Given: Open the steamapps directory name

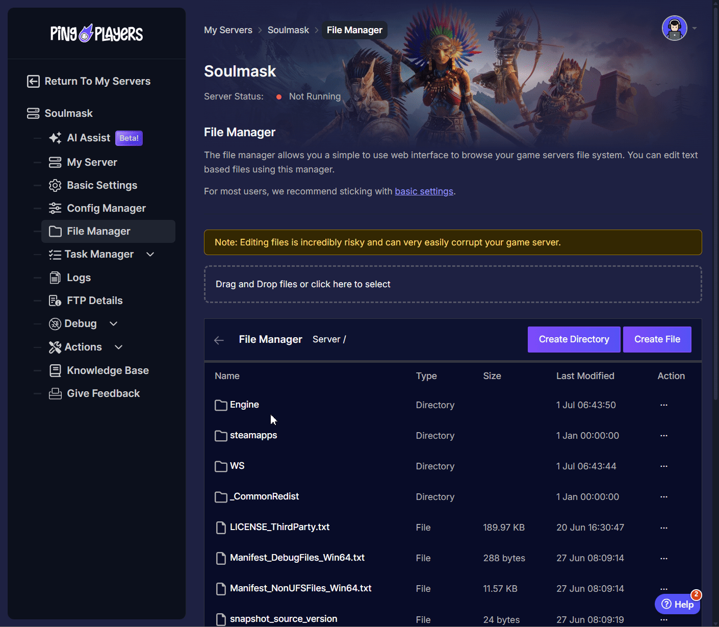Looking at the screenshot, I should pos(253,435).
